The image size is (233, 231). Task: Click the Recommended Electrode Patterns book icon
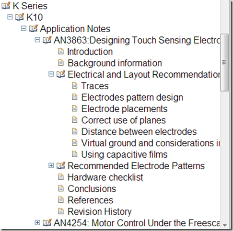click(61, 166)
